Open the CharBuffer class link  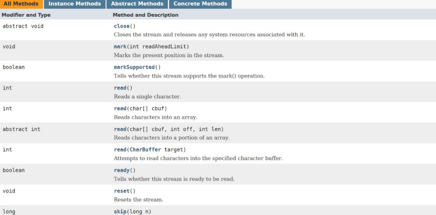point(145,150)
